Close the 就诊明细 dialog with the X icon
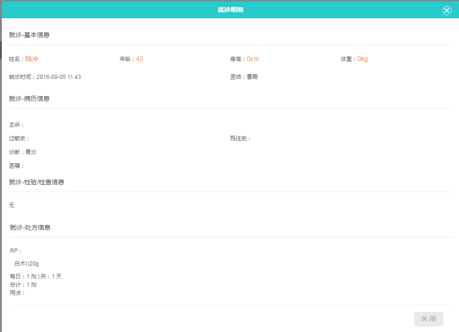 click(447, 11)
